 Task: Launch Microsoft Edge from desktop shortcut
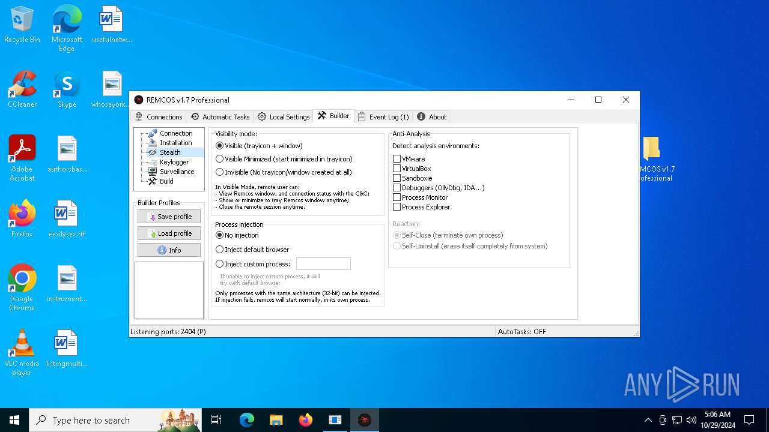tap(67, 29)
